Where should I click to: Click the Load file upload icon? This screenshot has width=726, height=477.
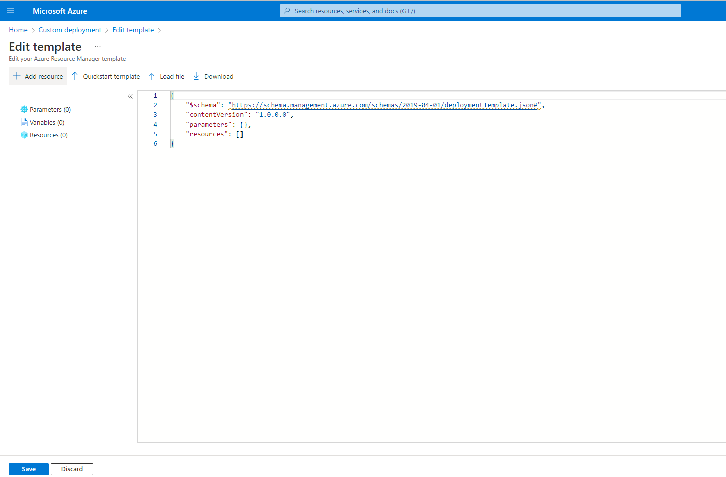coord(152,76)
